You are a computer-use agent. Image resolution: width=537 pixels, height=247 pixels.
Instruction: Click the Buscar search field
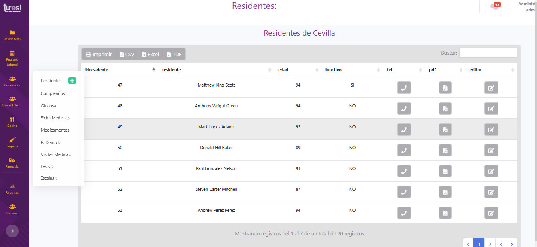[488, 53]
